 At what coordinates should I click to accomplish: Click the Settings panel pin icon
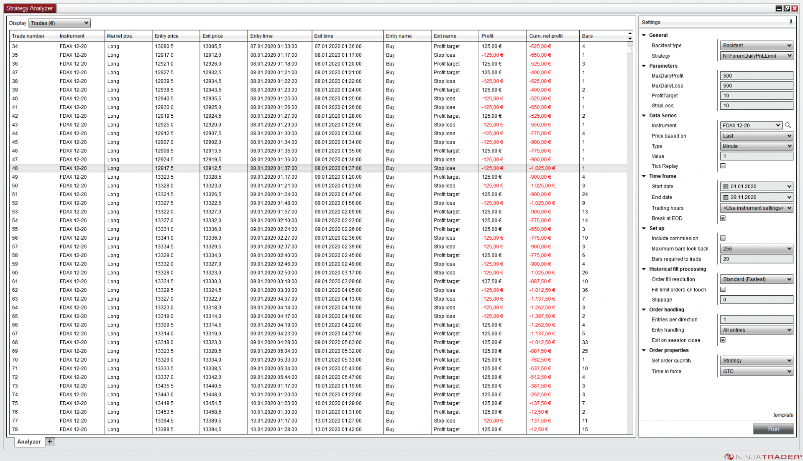(x=790, y=22)
